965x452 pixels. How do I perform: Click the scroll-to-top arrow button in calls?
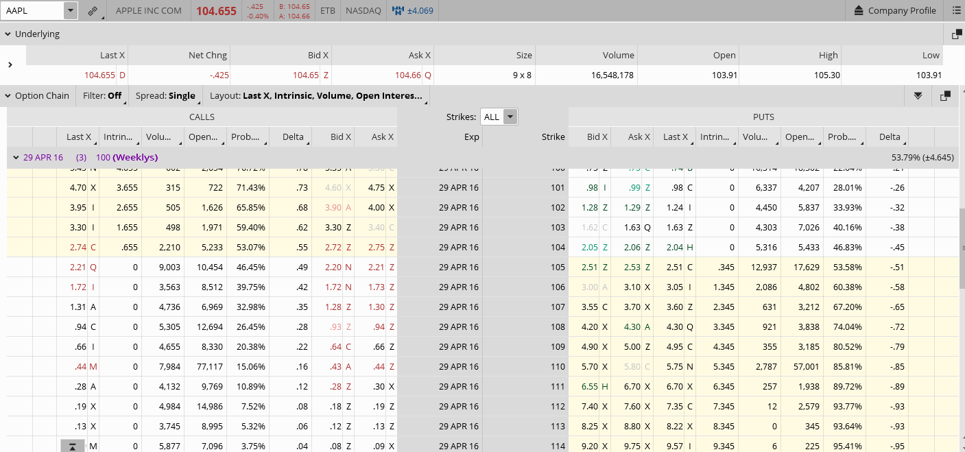pyautogui.click(x=73, y=447)
